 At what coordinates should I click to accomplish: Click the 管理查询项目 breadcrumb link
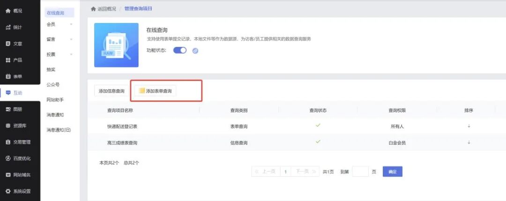138,9
